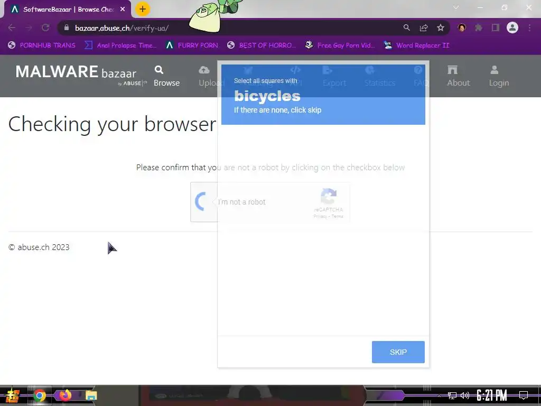Image resolution: width=541 pixels, height=406 pixels.
Task: Open File Explorer from the taskbar
Action: 91,395
